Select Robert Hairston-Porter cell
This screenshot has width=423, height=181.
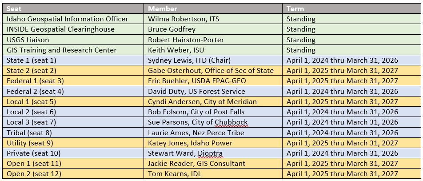tap(213, 40)
